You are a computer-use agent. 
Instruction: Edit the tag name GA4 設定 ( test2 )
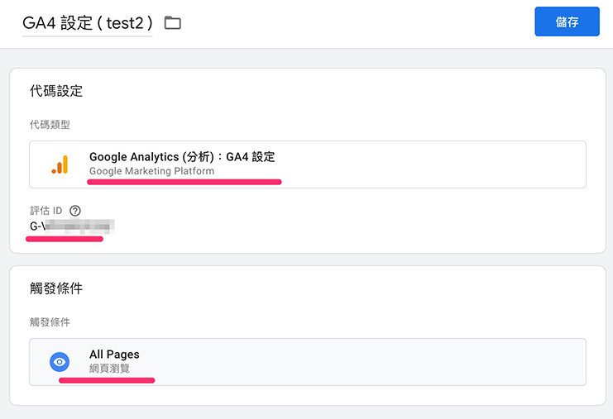click(x=87, y=23)
